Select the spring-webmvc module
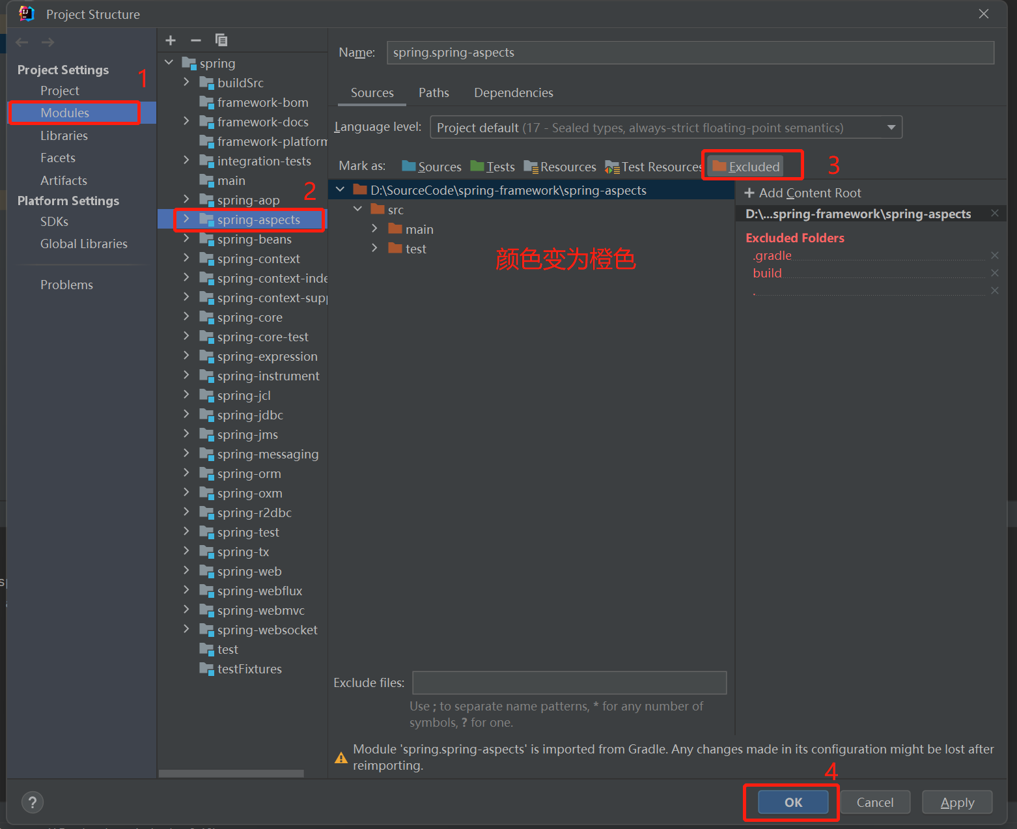 (260, 610)
